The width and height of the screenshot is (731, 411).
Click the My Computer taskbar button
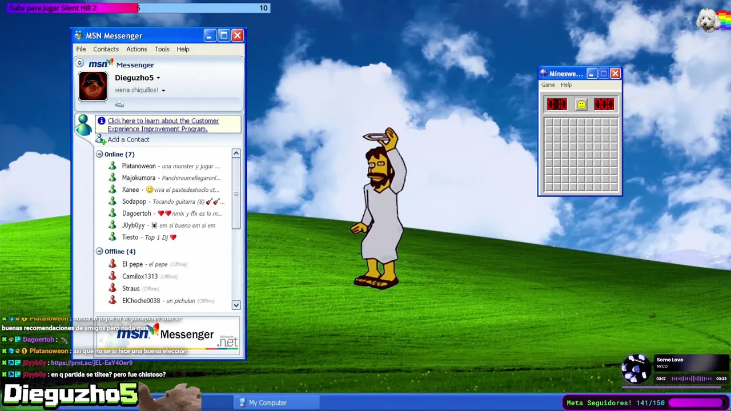[x=277, y=402]
